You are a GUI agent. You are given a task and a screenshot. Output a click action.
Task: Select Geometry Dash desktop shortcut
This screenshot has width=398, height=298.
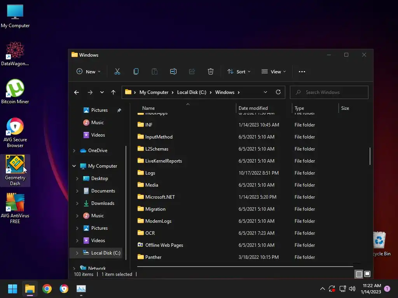[x=15, y=171]
